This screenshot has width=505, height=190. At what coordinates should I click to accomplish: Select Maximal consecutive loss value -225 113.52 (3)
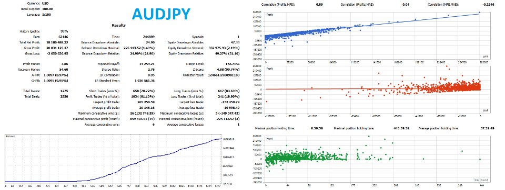[227, 119]
